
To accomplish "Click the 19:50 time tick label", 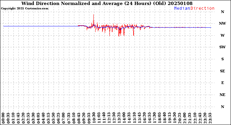I will click(x=174, y=118).
